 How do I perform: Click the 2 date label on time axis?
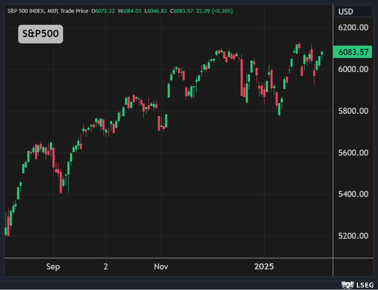[x=106, y=266]
